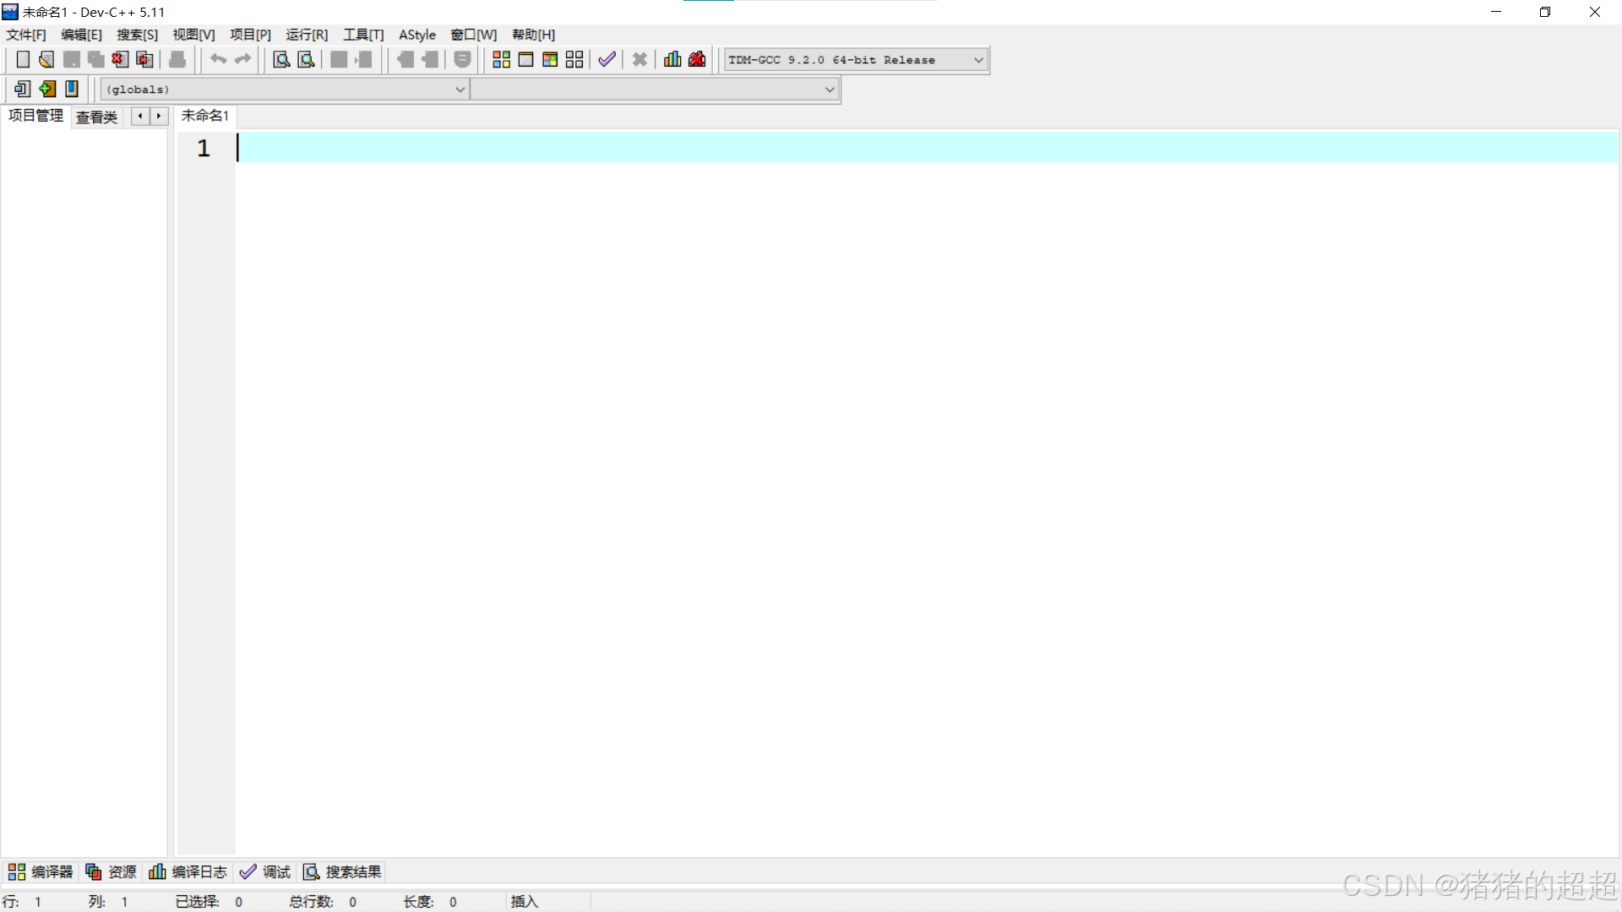1622x912 pixels.
Task: Click the purple checkmark Debug icon
Action: tap(607, 59)
